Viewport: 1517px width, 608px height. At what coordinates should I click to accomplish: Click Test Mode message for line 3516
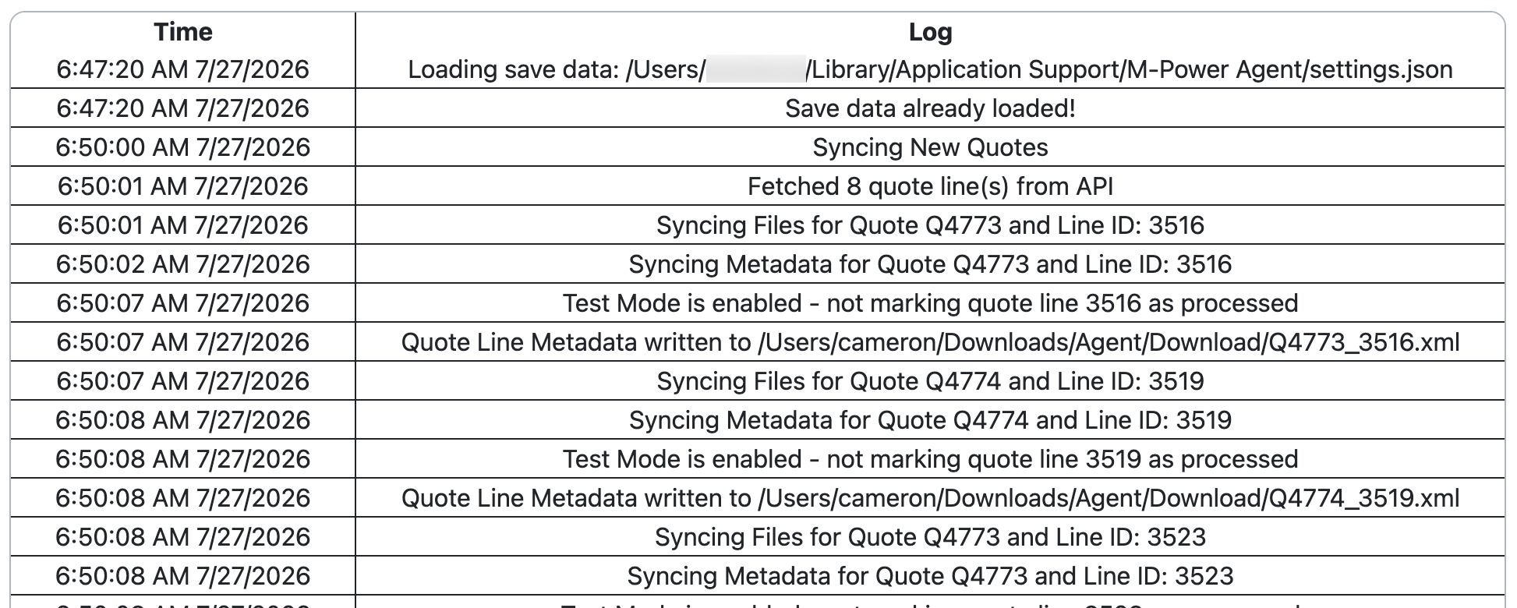[930, 303]
